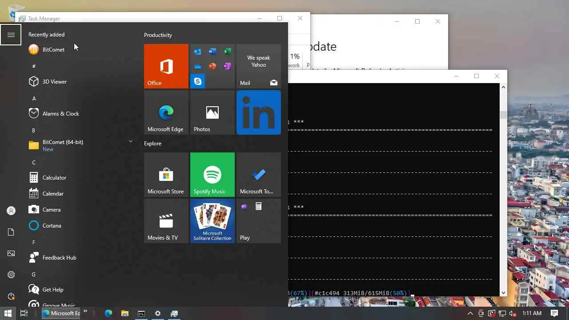Open the Mail tile
569x320 pixels.
point(259,66)
